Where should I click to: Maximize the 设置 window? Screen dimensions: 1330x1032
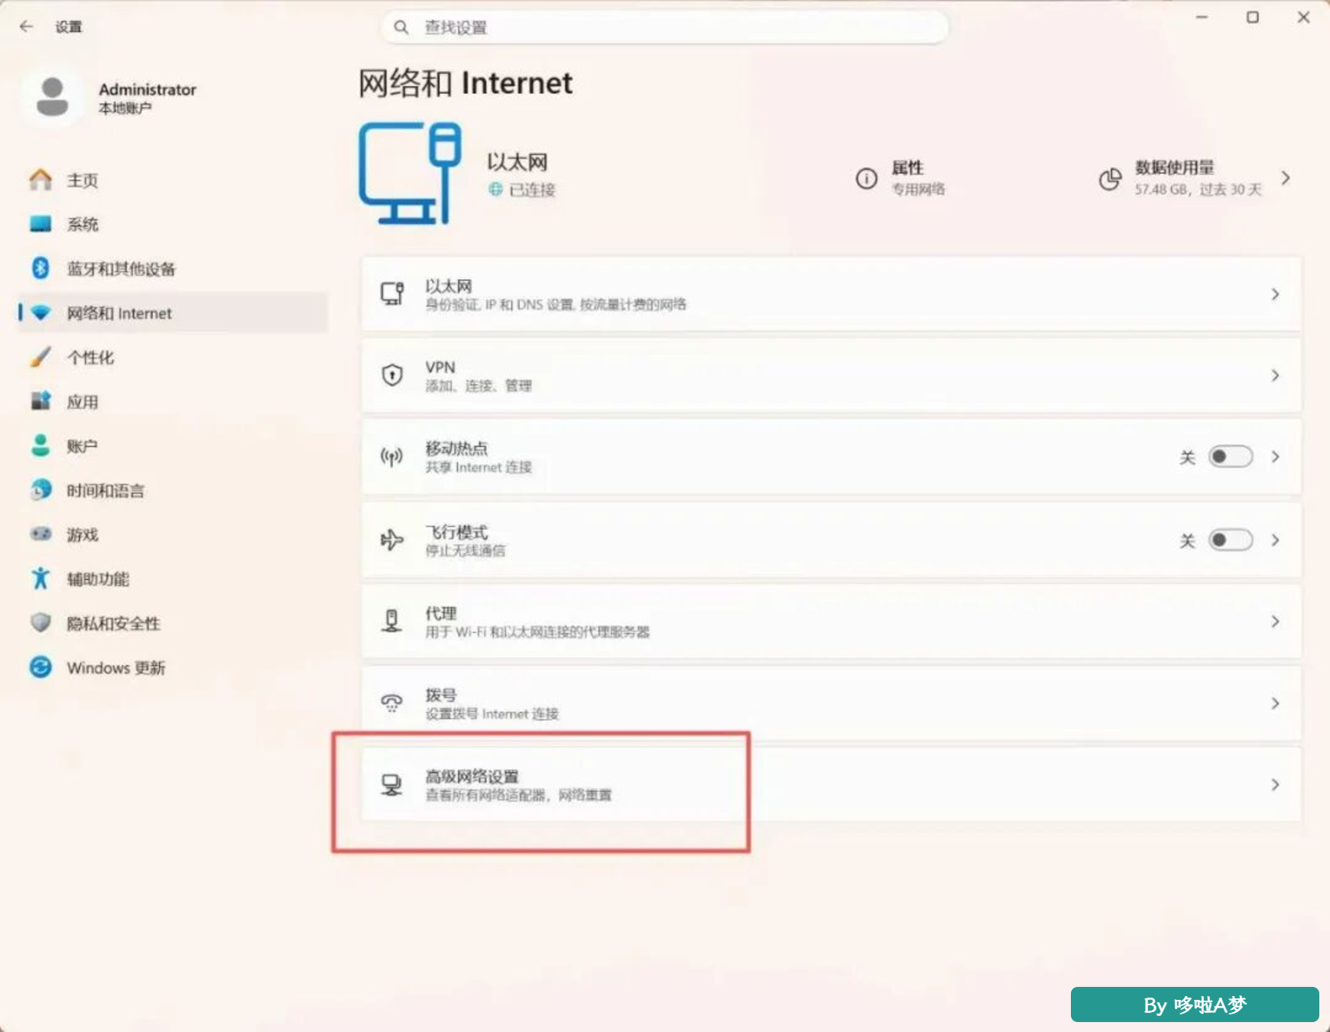point(1252,17)
